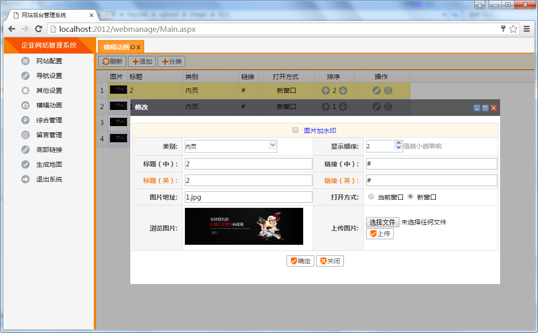Maximize the 修改 dialog
The width and height of the screenshot is (538, 333).
pyautogui.click(x=485, y=108)
